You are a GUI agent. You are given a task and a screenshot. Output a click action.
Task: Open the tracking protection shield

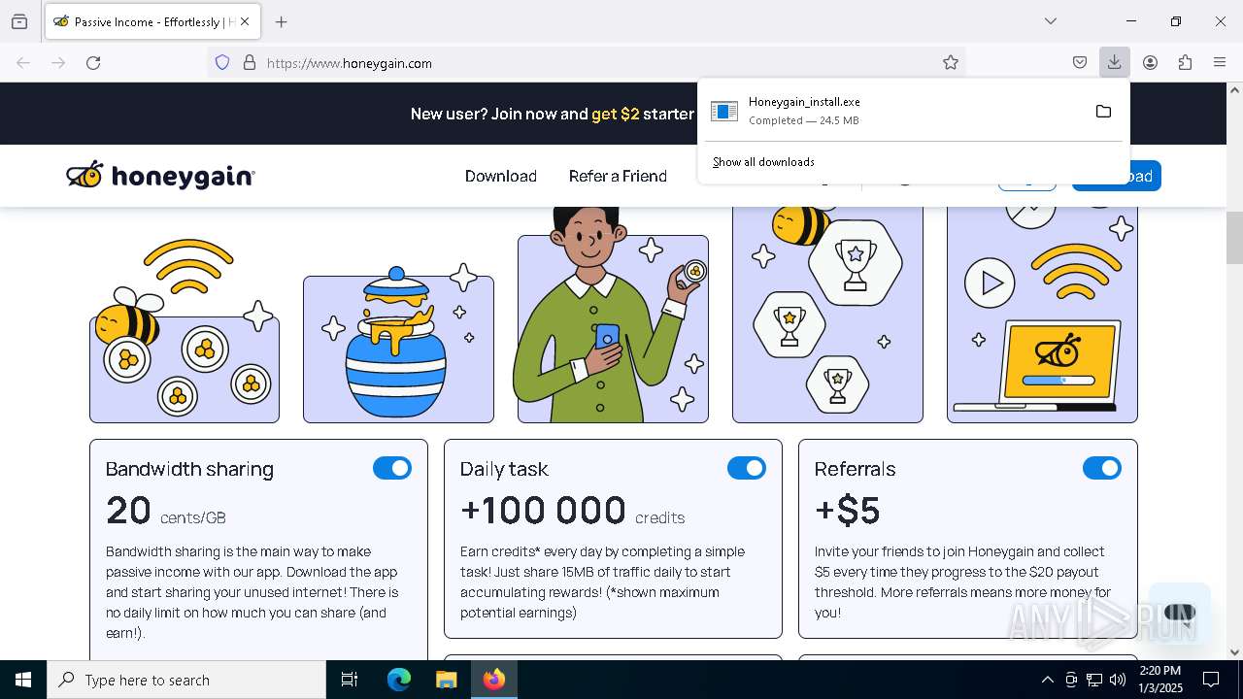pyautogui.click(x=222, y=63)
